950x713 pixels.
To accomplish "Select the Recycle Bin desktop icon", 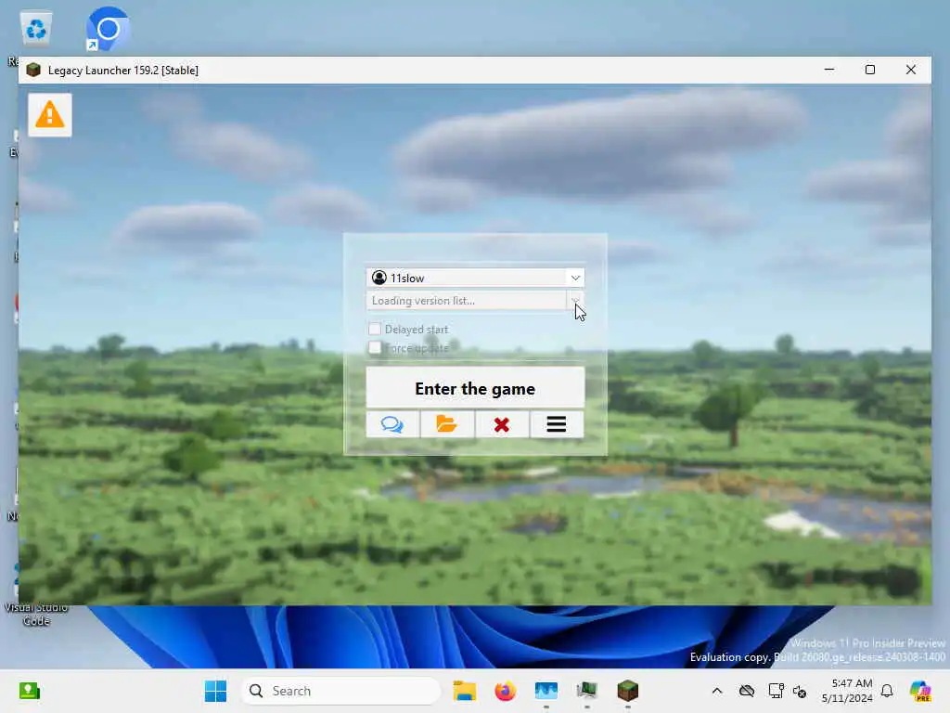I will [35, 31].
